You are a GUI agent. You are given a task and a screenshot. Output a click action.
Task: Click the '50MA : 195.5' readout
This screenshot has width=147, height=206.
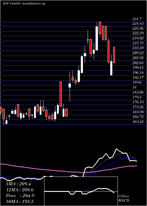(20, 202)
